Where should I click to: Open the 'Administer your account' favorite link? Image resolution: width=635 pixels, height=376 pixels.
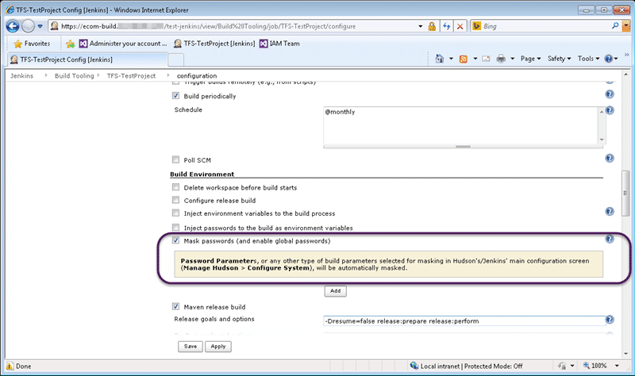(x=123, y=44)
